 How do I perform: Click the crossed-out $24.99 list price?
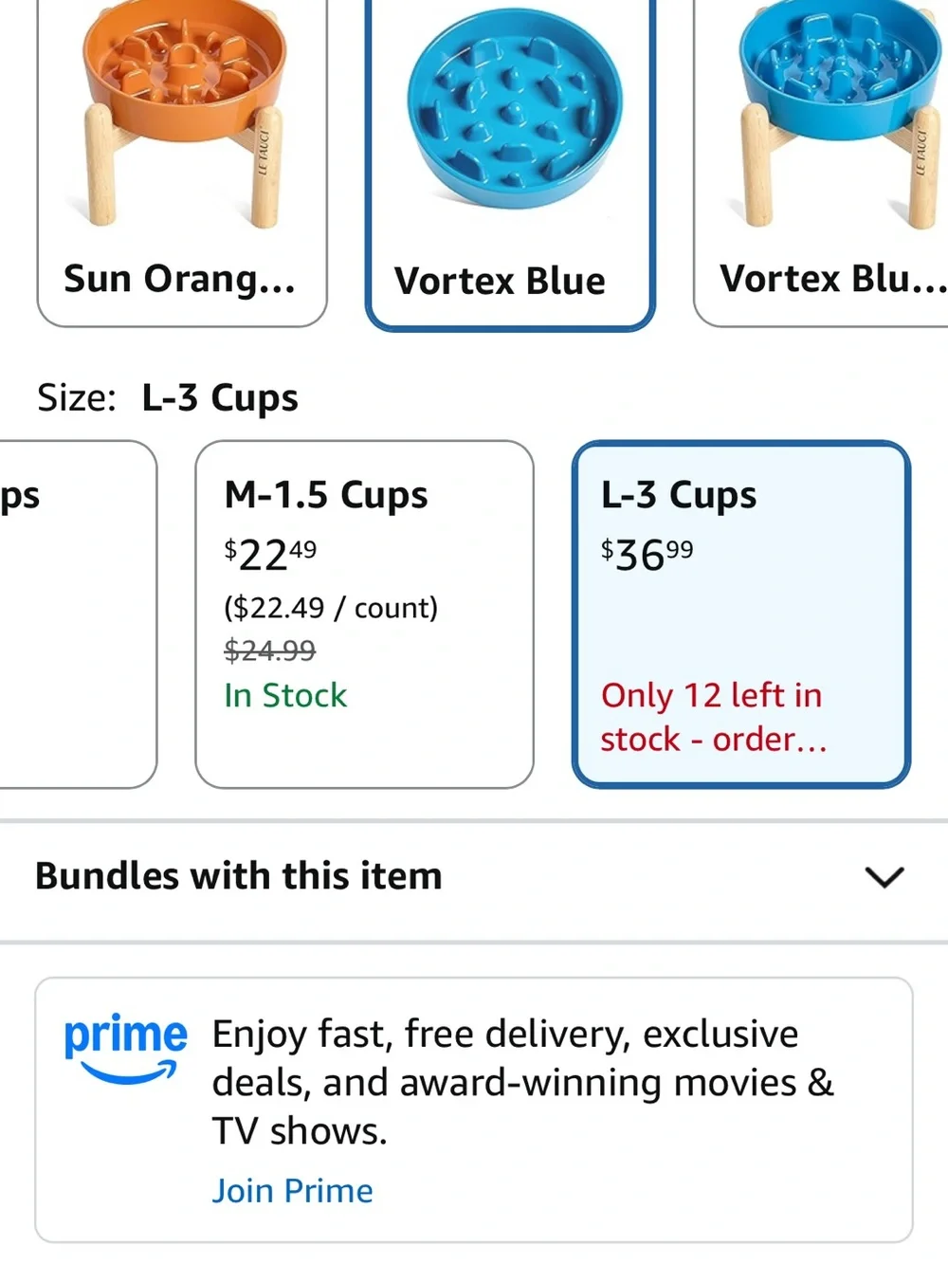pos(270,650)
